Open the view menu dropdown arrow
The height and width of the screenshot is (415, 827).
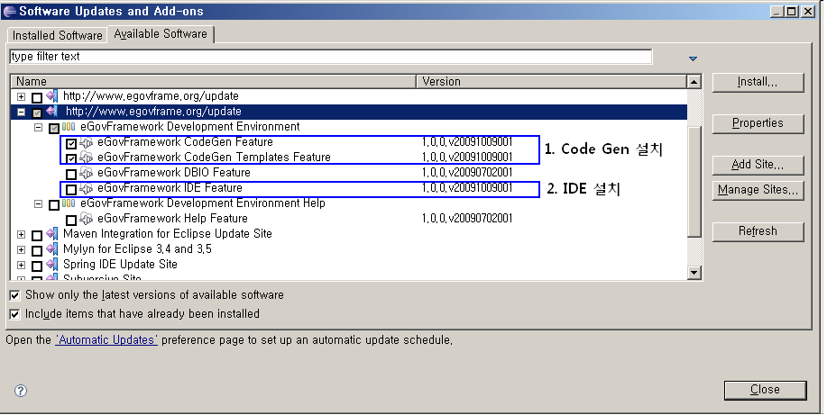tap(693, 59)
